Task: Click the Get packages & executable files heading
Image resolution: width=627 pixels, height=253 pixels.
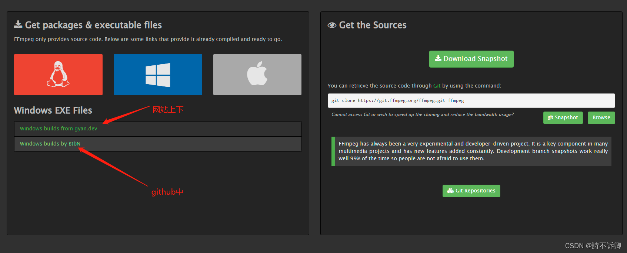Action: click(93, 25)
